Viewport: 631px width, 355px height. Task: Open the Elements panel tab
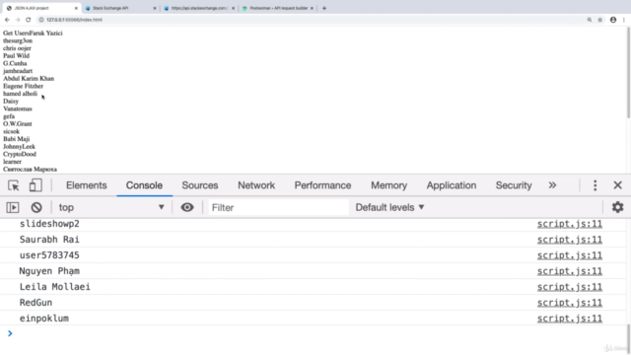click(87, 185)
